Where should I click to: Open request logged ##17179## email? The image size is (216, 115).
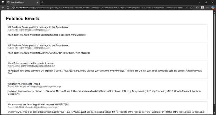pyautogui.click(x=38, y=104)
